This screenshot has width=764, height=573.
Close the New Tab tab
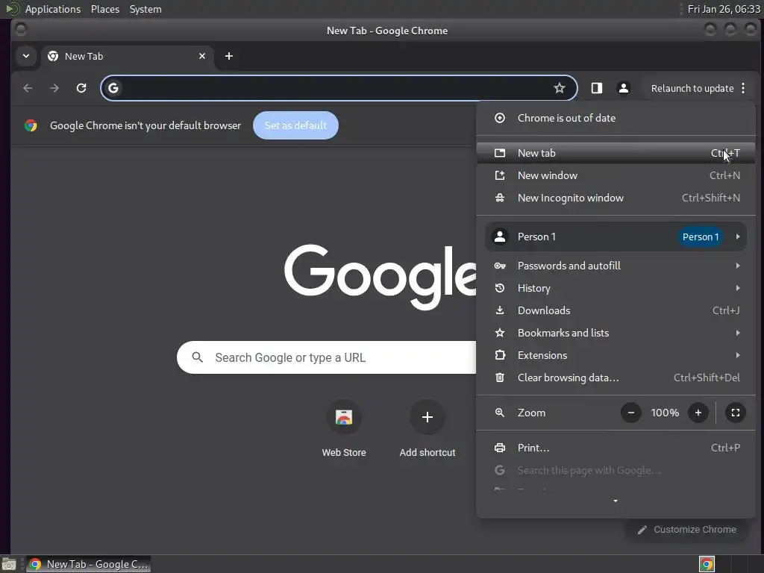[x=202, y=56]
